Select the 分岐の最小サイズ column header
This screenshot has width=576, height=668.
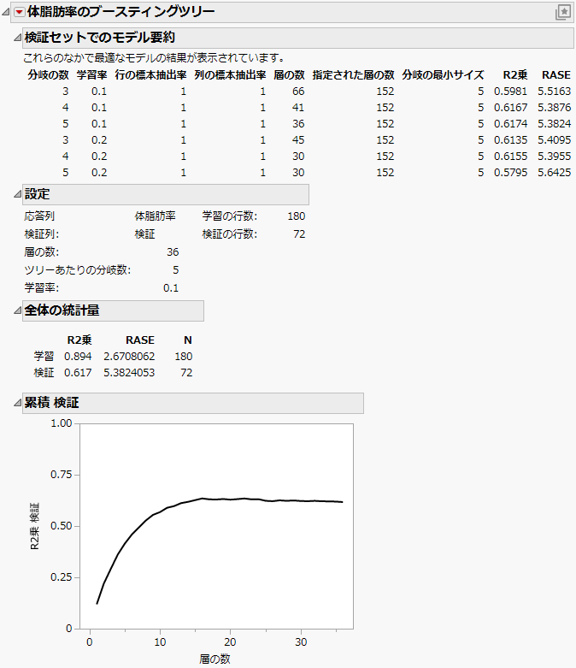pos(443,75)
